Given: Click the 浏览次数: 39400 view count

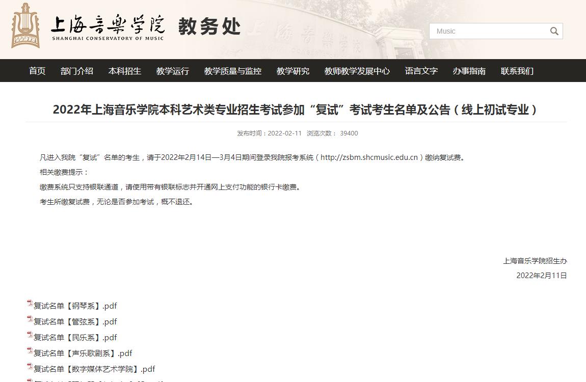Looking at the screenshot, I should pyautogui.click(x=332, y=133).
